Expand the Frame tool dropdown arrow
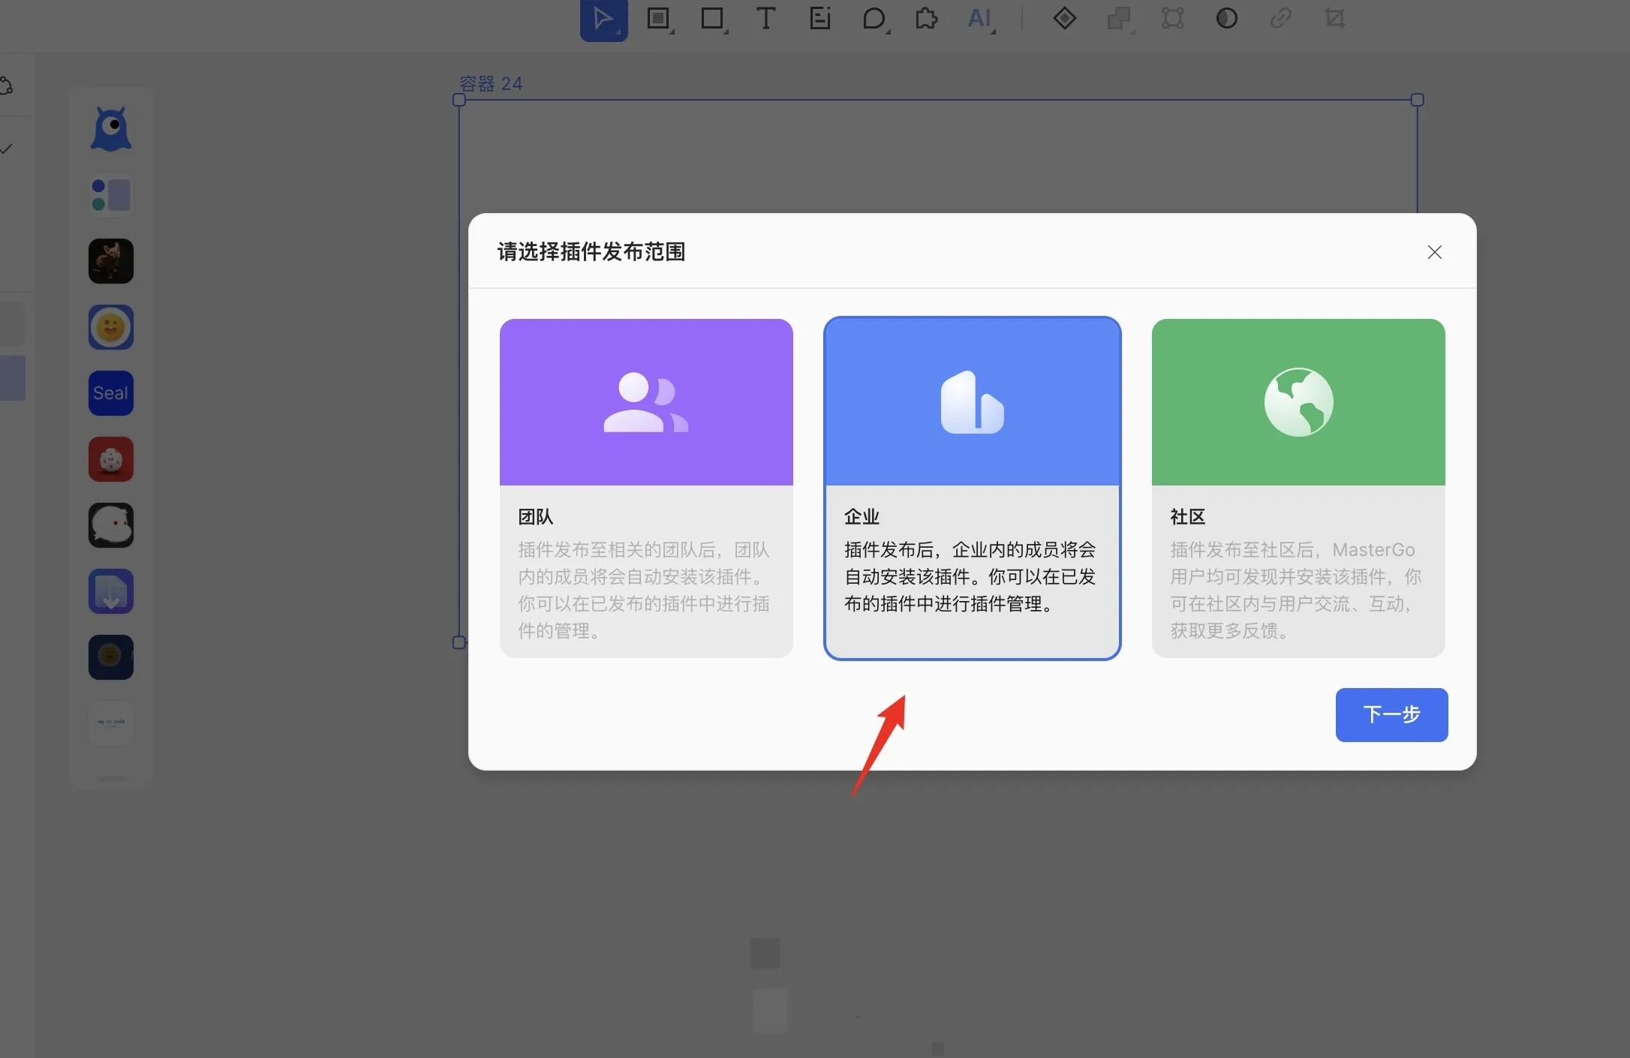1630x1058 pixels. (672, 32)
